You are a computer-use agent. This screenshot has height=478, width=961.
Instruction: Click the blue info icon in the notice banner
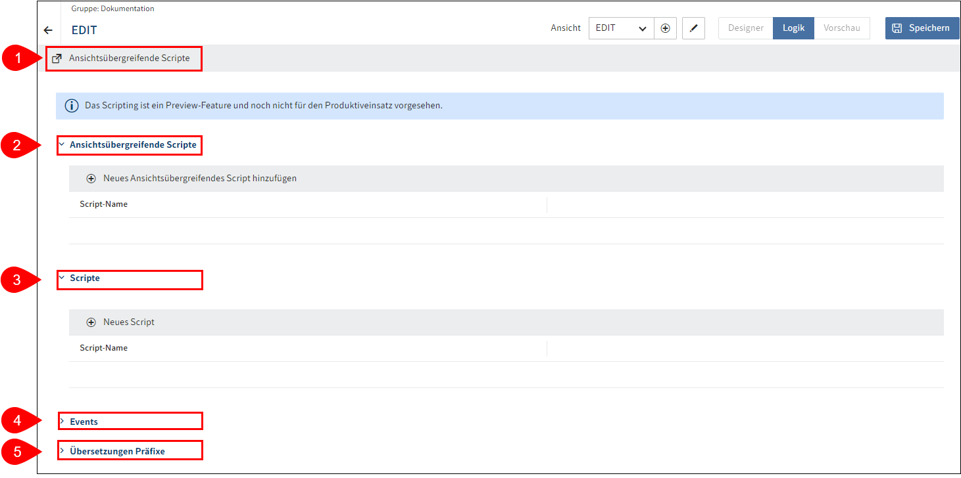click(x=72, y=106)
